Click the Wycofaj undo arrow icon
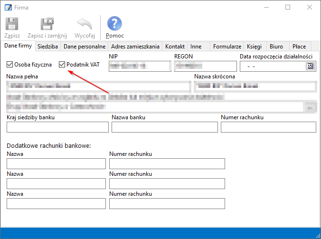The width and height of the screenshot is (321, 239). (85, 25)
